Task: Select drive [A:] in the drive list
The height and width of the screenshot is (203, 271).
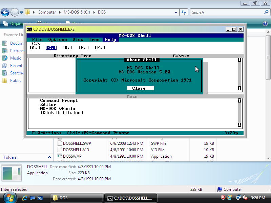Action: pyautogui.click(x=35, y=48)
